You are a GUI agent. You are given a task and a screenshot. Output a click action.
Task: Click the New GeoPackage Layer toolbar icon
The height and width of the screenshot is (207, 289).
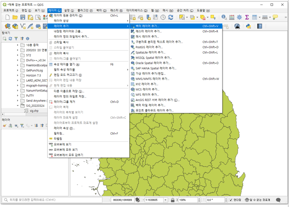[x=15, y=26]
